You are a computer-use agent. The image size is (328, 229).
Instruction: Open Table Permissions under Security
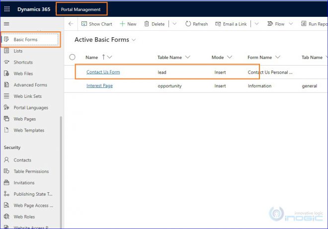click(31, 171)
